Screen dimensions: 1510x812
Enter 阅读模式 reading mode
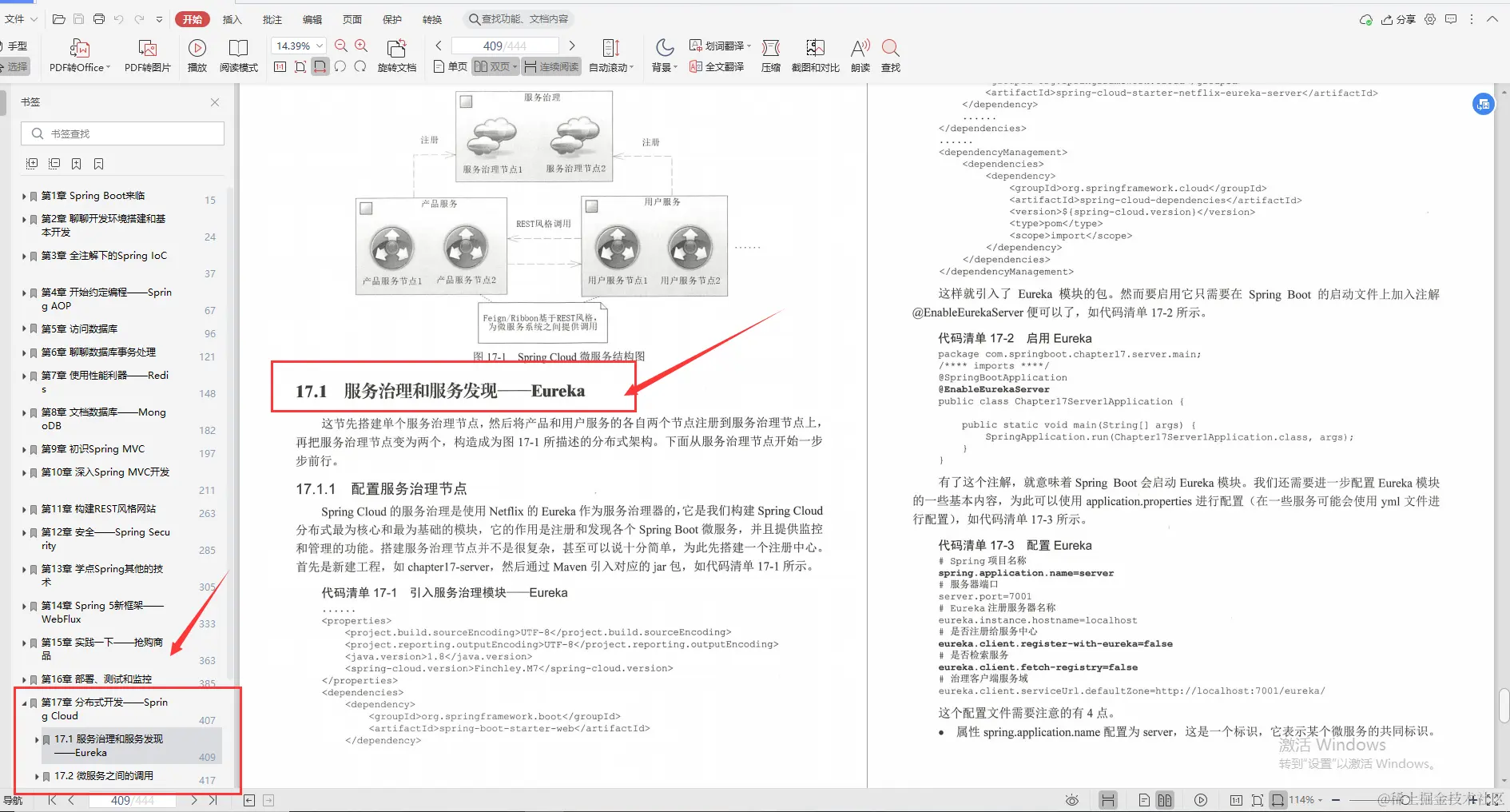coord(238,54)
